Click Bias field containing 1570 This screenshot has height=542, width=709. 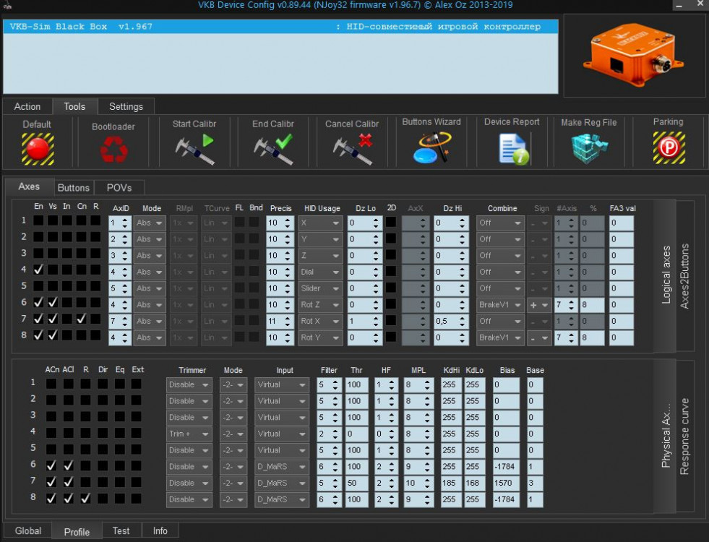505,483
